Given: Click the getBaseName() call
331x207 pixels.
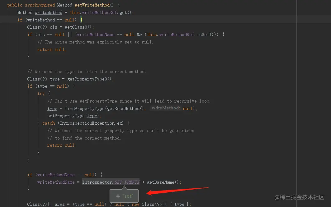Looking at the screenshot, I should pyautogui.click(x=163, y=182).
